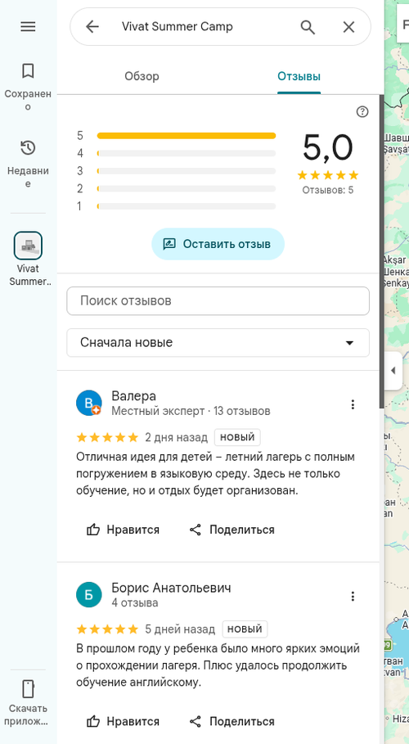The image size is (409, 744).
Task: Open the three-dot menu on Валера's review
Action: coord(353,404)
